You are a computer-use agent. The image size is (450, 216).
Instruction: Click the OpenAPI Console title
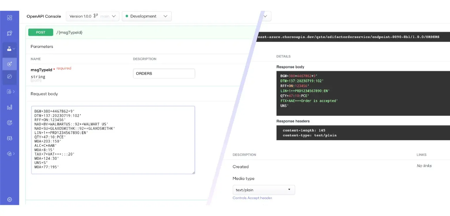(x=44, y=16)
